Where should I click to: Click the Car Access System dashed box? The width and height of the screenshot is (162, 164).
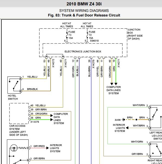[x=19, y=114]
